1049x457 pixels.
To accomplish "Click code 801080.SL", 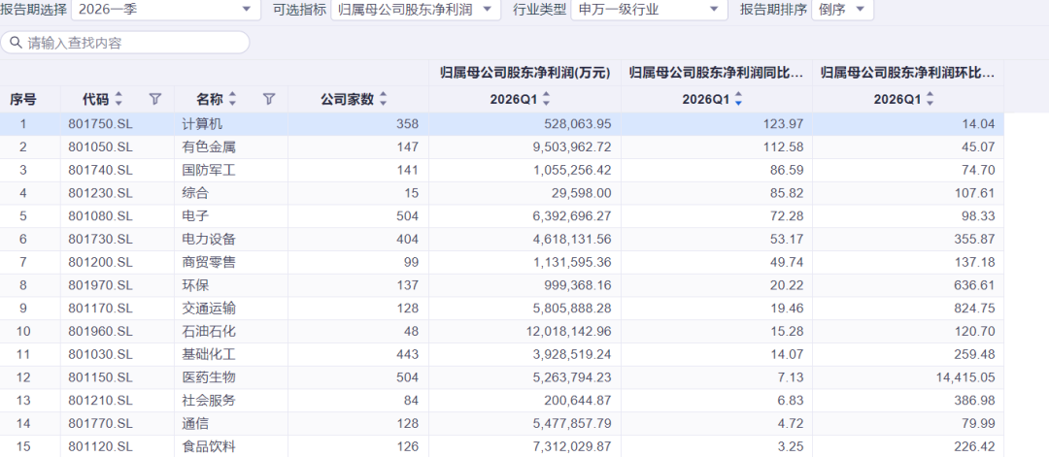I will (x=100, y=216).
